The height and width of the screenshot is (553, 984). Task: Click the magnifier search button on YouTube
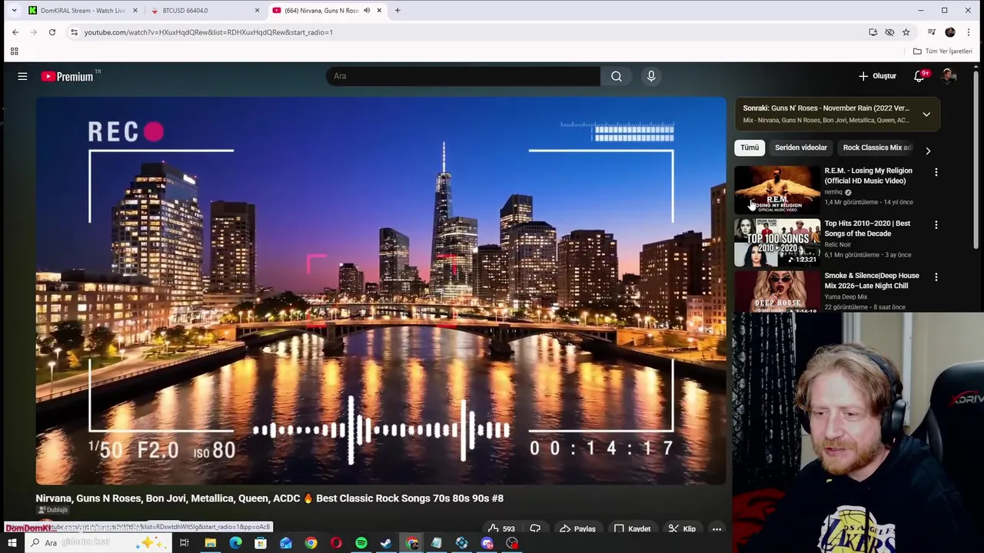(x=617, y=76)
